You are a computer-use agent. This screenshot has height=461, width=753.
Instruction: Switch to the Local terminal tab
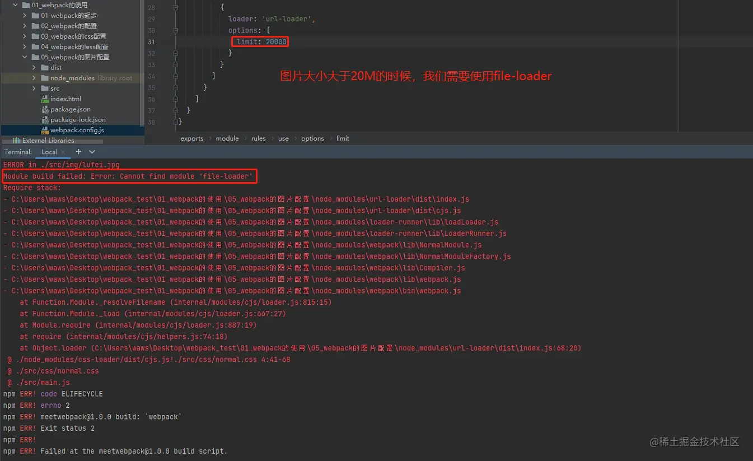click(49, 152)
